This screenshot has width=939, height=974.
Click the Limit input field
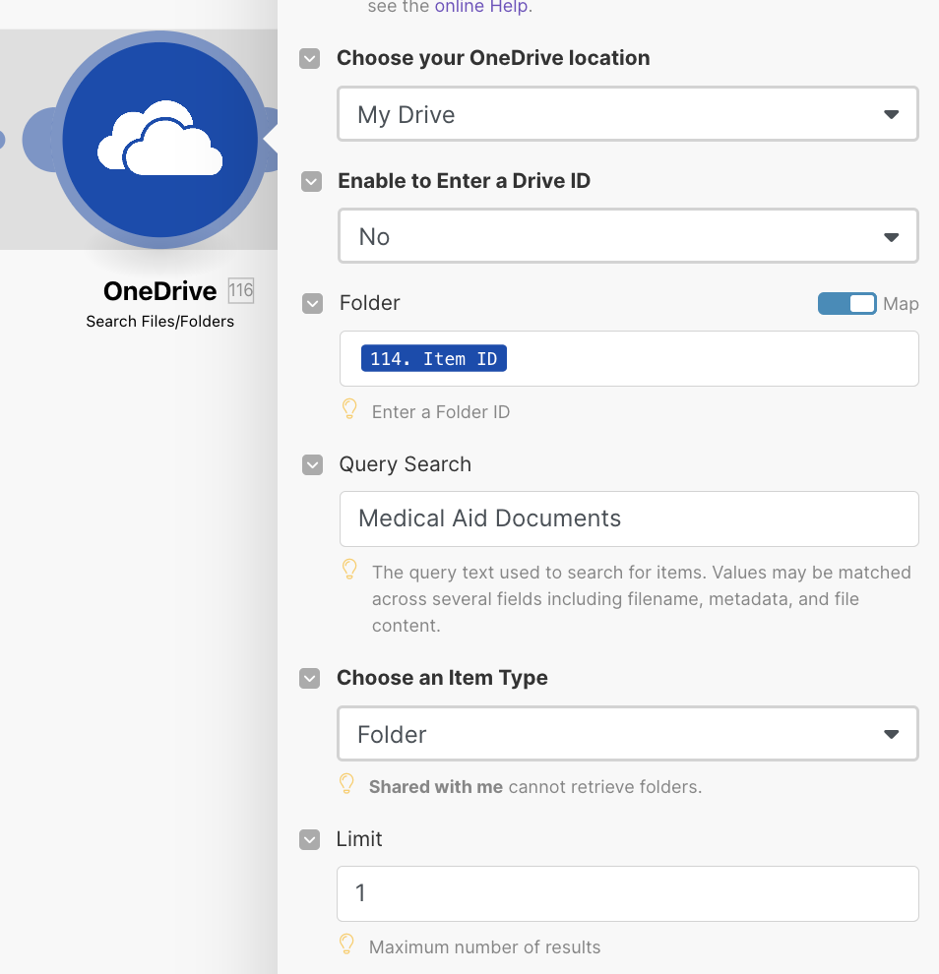click(x=628, y=893)
